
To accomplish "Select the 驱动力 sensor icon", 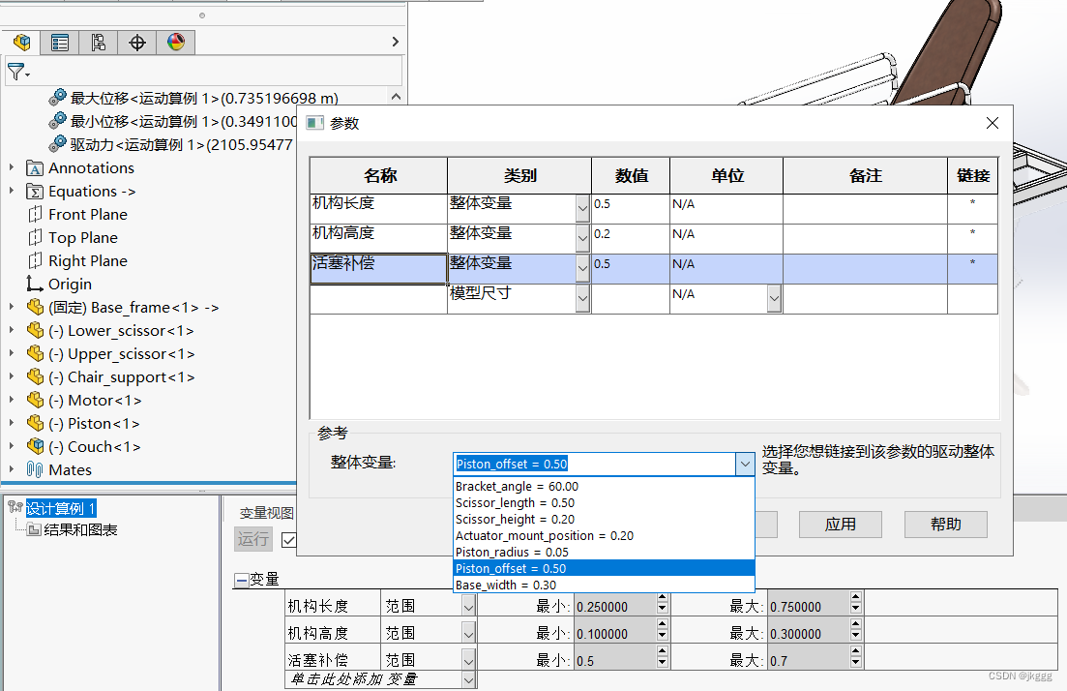I will [58, 143].
